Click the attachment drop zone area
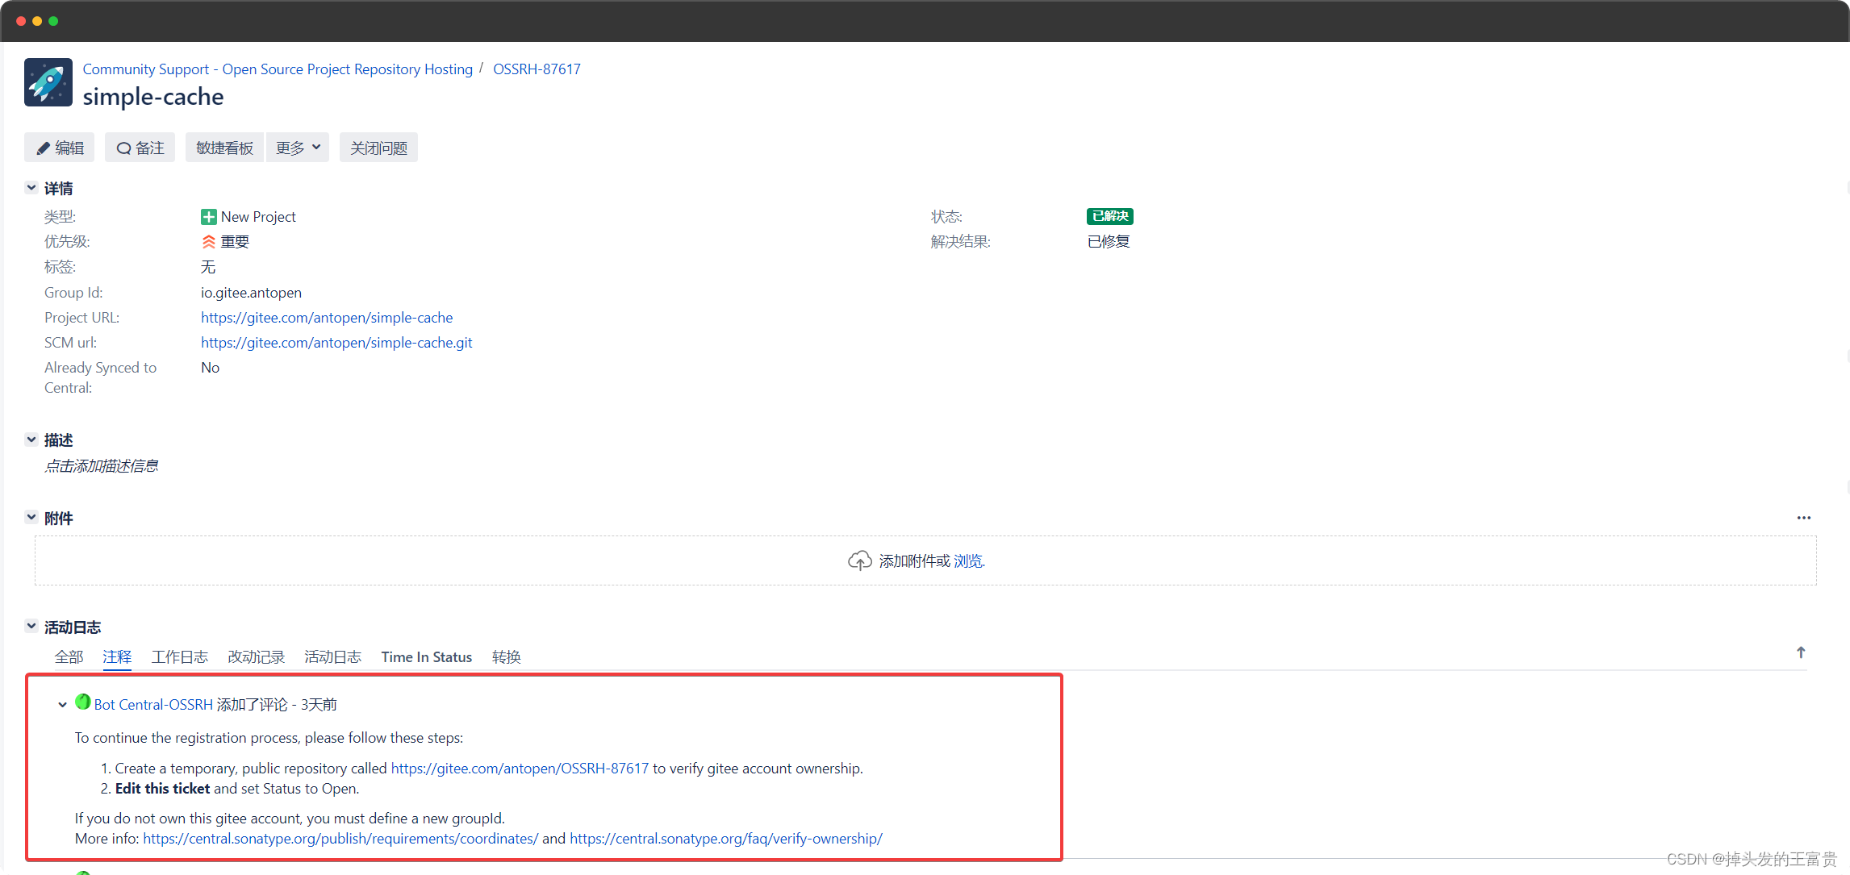Screen dimensions: 1850x875 tap(925, 560)
